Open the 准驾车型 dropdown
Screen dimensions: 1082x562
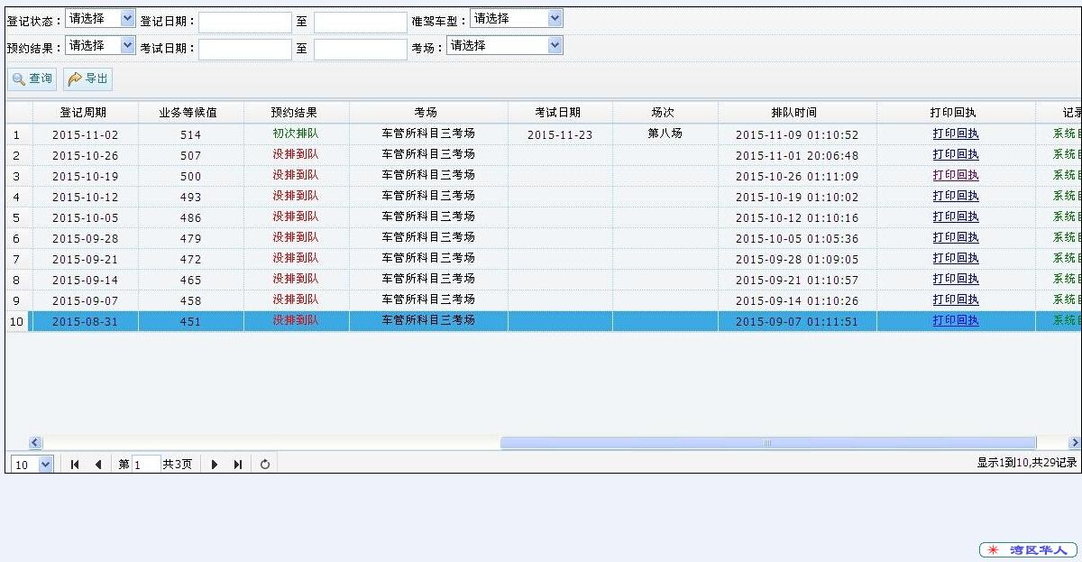[x=516, y=18]
